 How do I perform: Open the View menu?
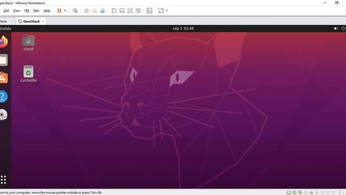point(16,11)
